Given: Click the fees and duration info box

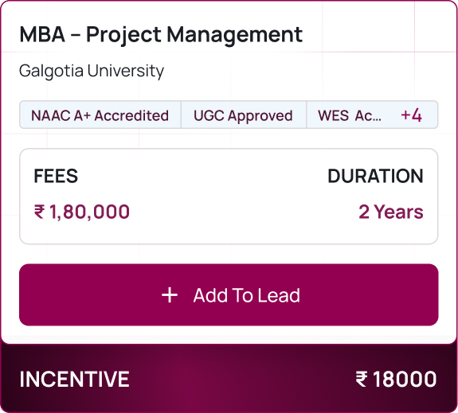Looking at the screenshot, I should tap(229, 196).
